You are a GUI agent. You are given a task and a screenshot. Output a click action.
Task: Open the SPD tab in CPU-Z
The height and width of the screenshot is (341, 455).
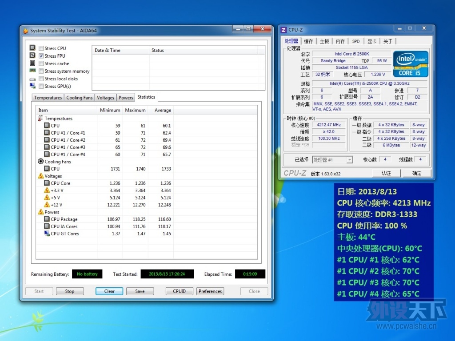(x=356, y=41)
